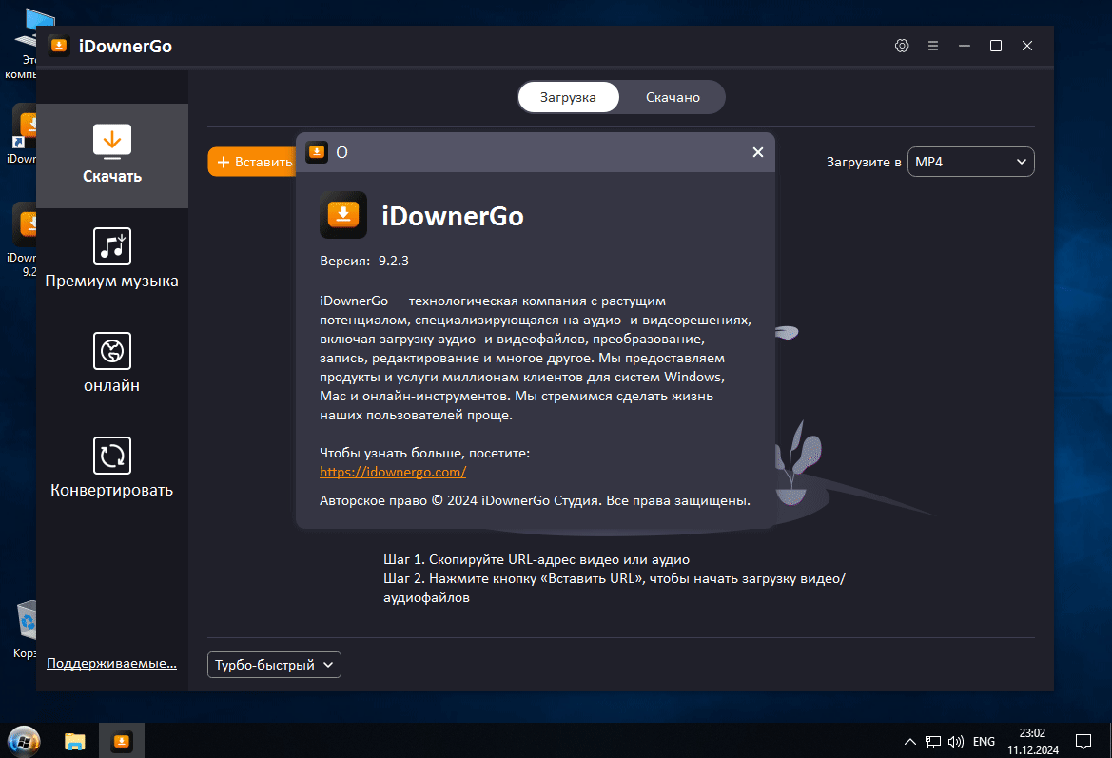The image size is (1112, 758).
Task: Click ENG language indicator
Action: point(984,742)
